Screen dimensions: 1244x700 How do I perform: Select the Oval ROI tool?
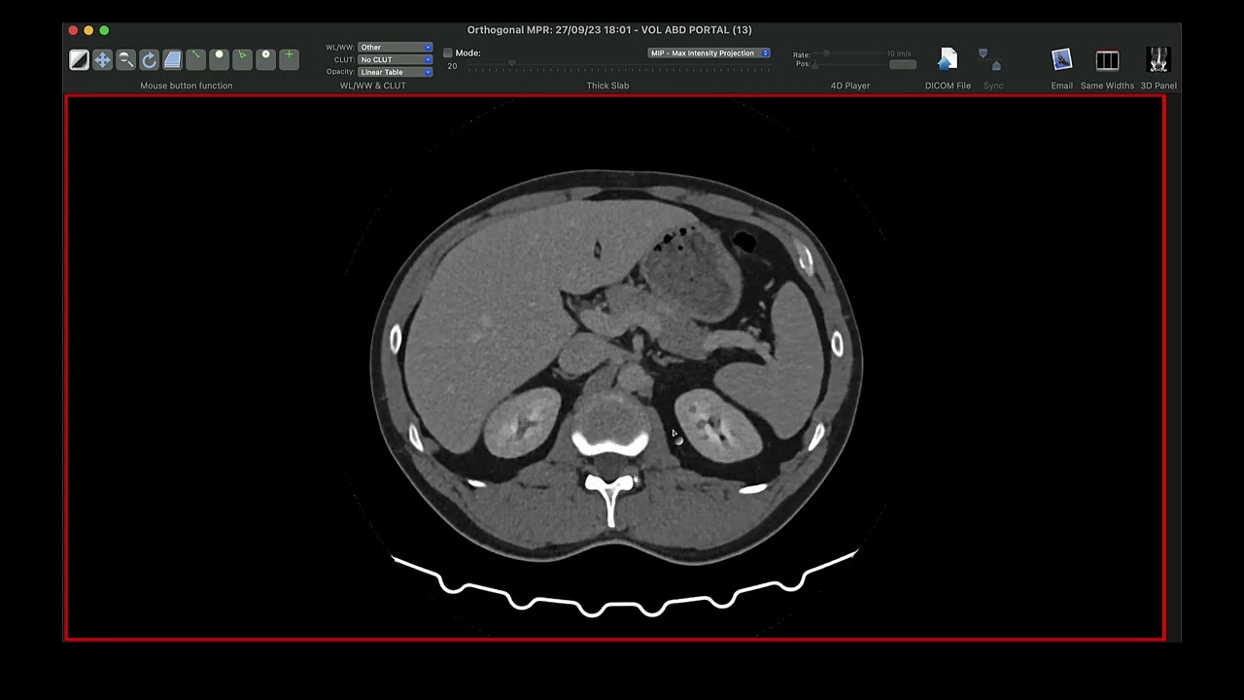tap(219, 59)
